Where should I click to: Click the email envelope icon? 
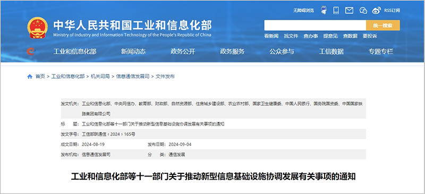(x=349, y=10)
